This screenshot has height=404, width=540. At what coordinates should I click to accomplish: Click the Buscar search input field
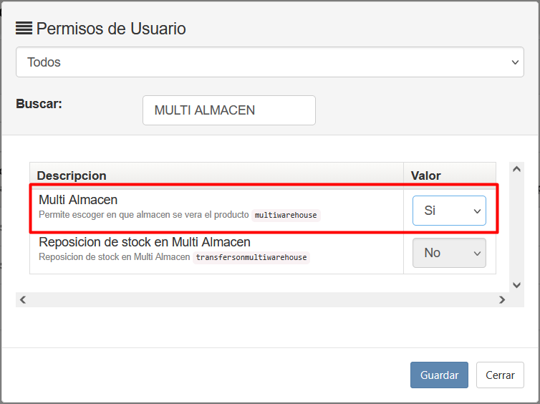tap(229, 110)
